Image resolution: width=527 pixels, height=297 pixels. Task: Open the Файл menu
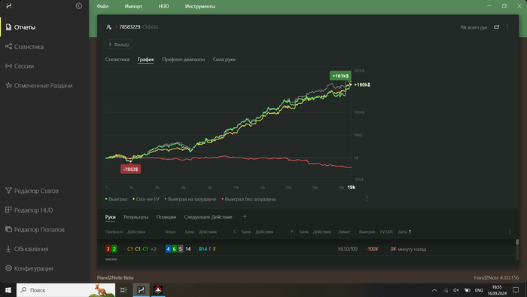pyautogui.click(x=102, y=6)
